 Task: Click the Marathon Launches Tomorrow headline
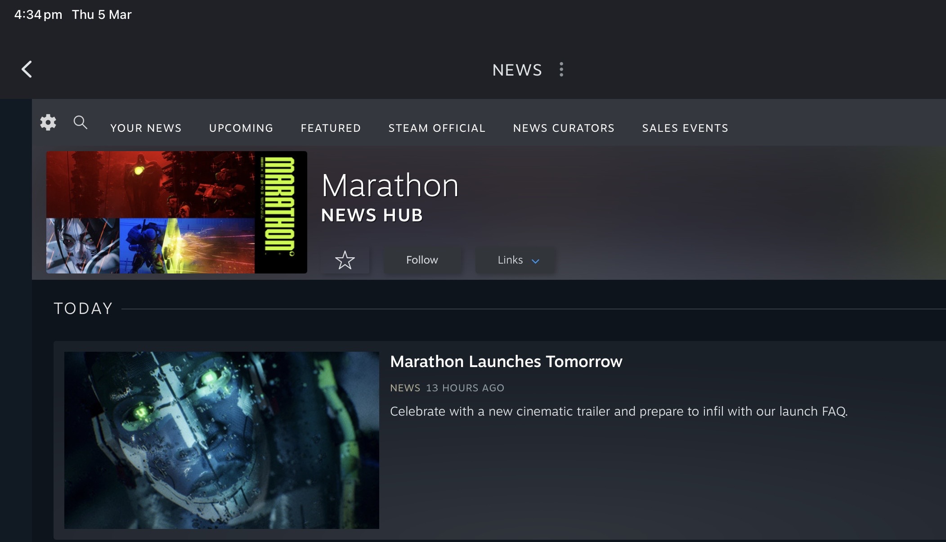click(x=506, y=362)
